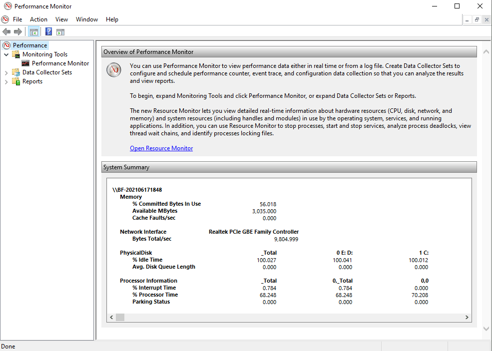Expand the Reports tree node
This screenshot has width=492, height=351.
tap(6, 81)
